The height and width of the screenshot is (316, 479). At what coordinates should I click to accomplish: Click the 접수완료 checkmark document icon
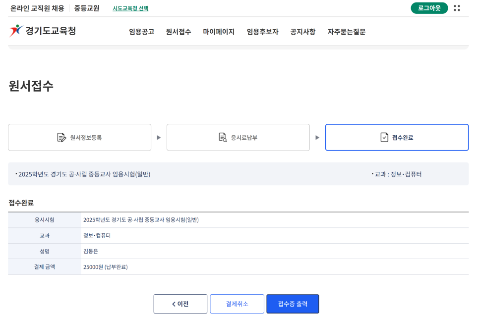click(x=384, y=137)
